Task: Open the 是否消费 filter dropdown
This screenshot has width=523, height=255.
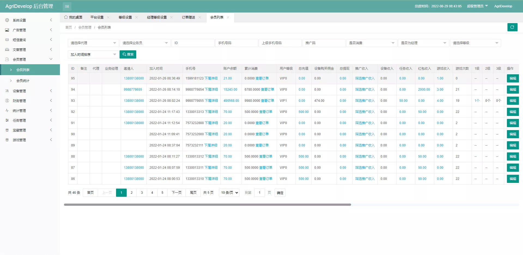Action: coord(371,43)
